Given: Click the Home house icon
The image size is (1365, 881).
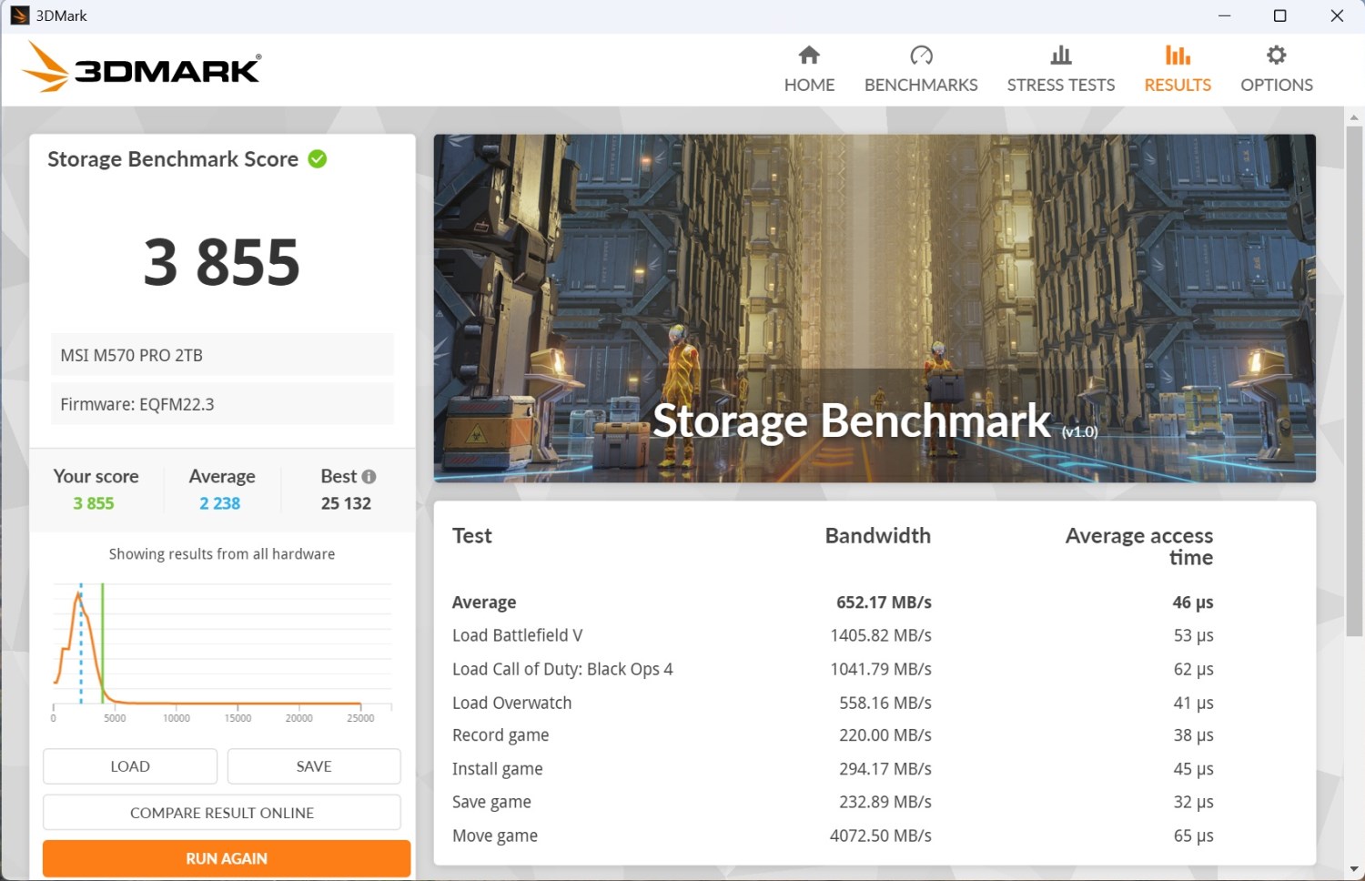Looking at the screenshot, I should [x=809, y=56].
